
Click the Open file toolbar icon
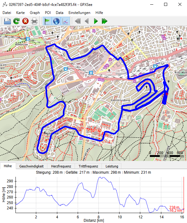(x=7, y=21)
